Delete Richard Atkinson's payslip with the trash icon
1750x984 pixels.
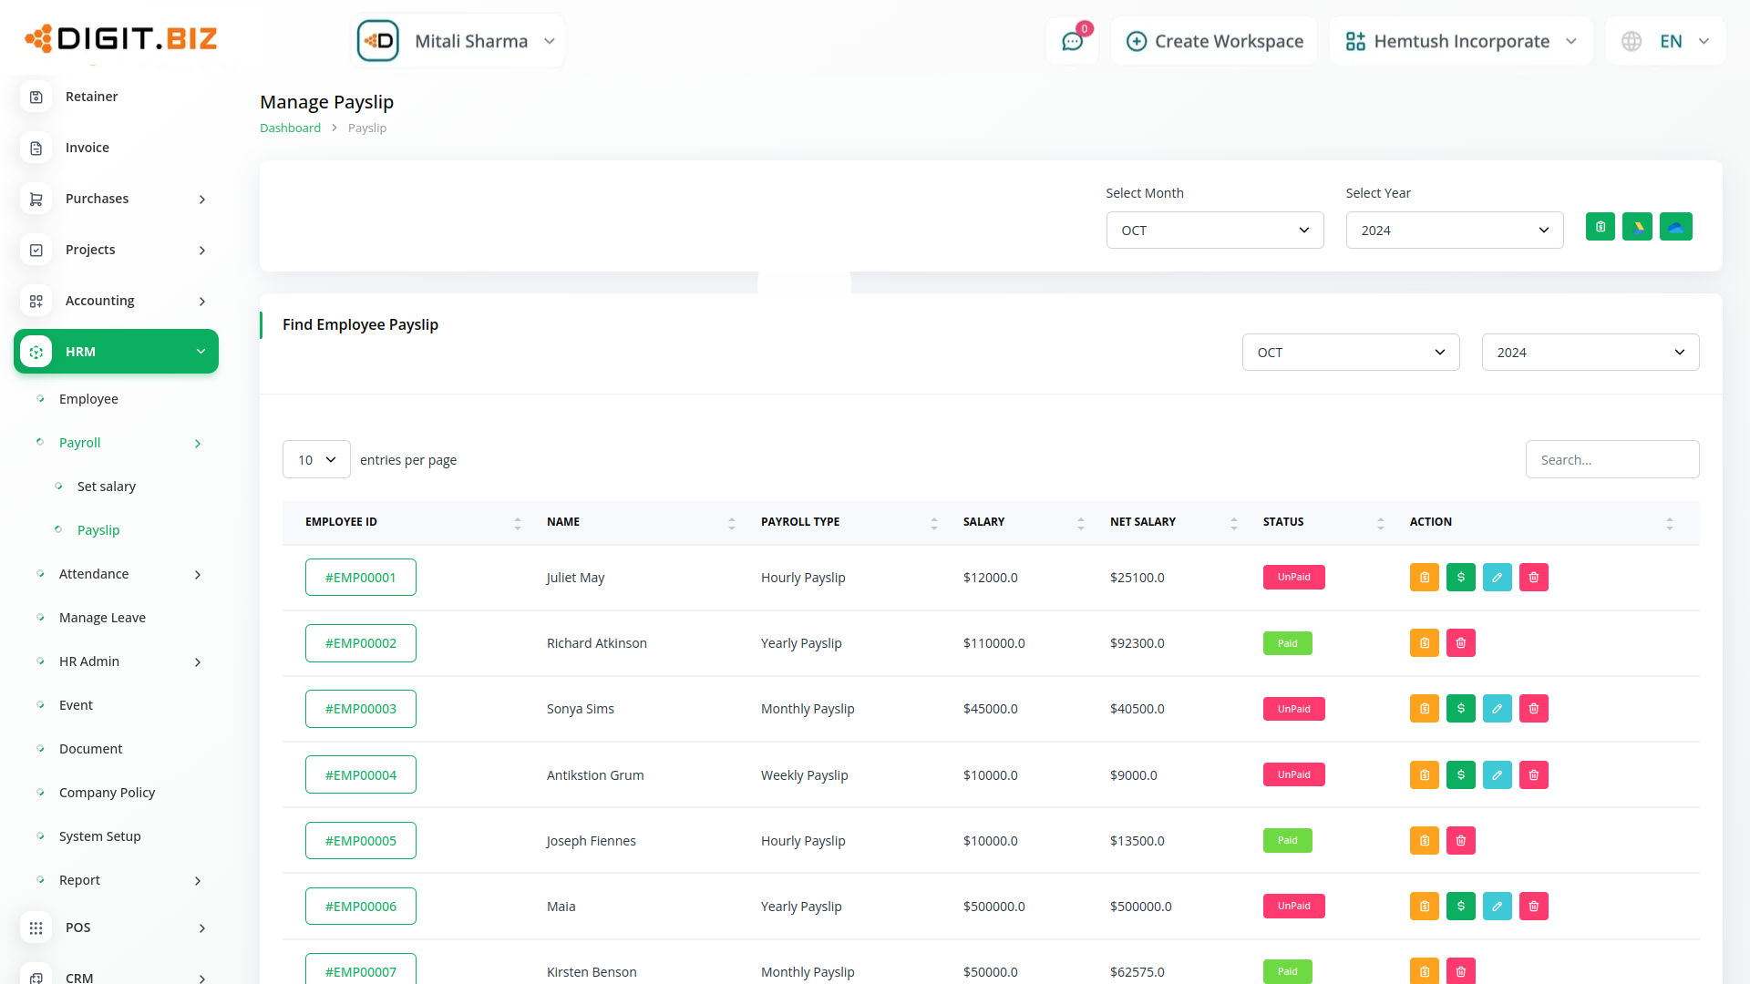coord(1460,643)
